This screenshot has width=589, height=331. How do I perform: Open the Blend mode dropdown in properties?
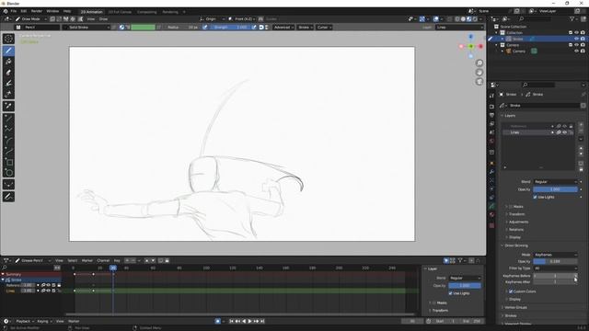point(555,182)
